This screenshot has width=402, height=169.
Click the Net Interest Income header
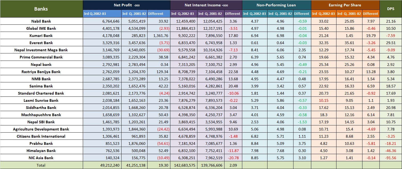click(206, 5)
